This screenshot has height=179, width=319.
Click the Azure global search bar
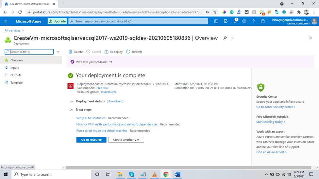138,21
